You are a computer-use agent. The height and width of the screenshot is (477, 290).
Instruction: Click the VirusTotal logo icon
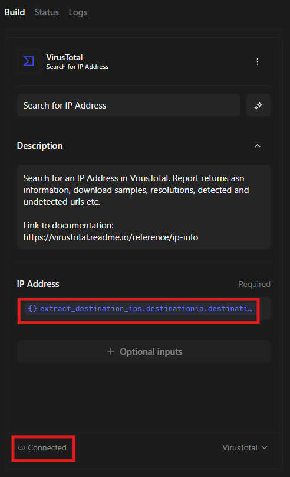tap(28, 61)
